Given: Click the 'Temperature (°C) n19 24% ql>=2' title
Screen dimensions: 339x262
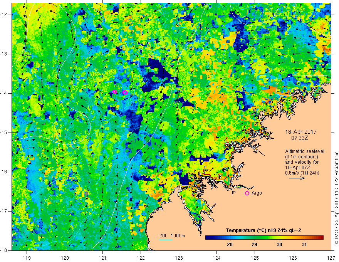Looking at the screenshot, I should point(263,230).
